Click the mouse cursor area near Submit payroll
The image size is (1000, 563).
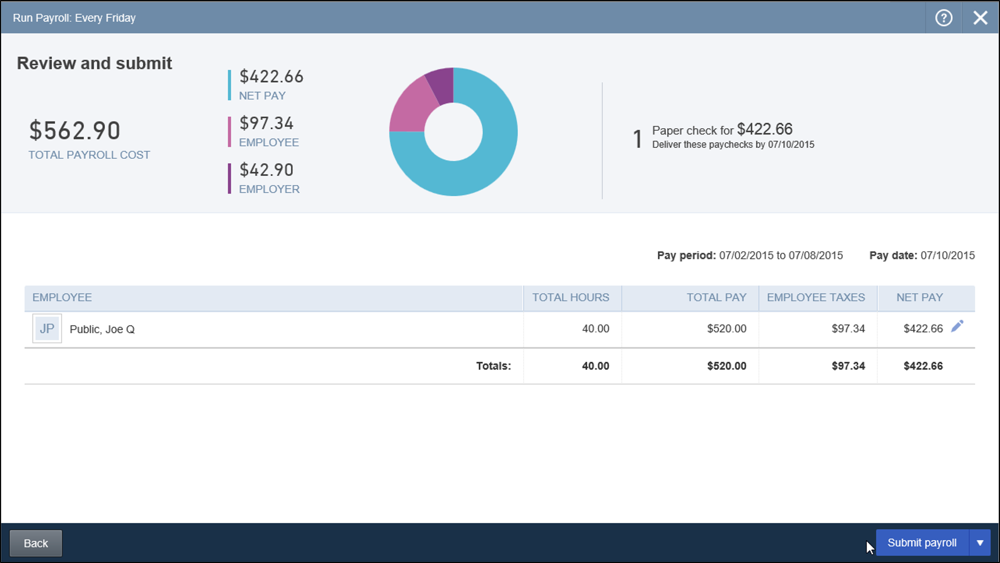(870, 547)
